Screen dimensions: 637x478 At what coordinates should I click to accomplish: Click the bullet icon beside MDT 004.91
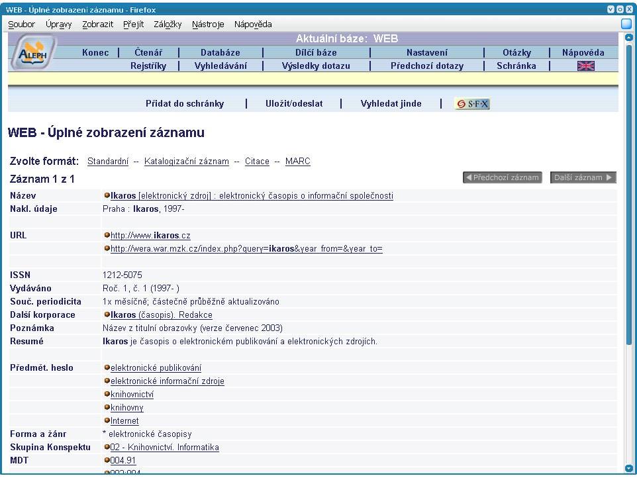coord(107,460)
